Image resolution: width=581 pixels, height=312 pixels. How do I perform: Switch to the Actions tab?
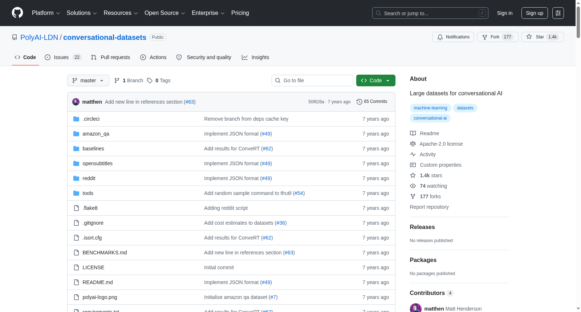point(153,57)
